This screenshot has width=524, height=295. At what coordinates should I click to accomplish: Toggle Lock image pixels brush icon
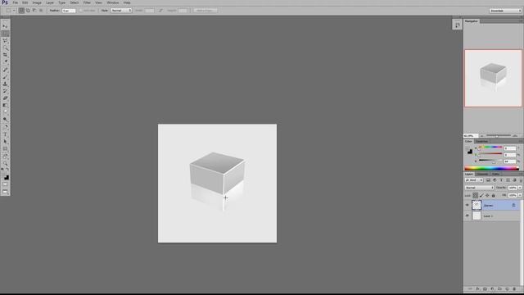click(x=481, y=195)
